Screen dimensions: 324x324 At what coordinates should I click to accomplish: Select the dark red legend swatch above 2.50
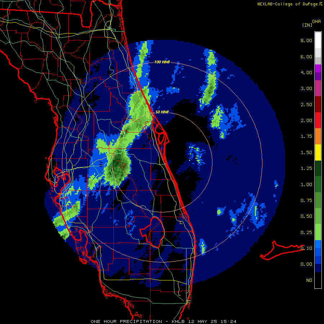point(318,104)
